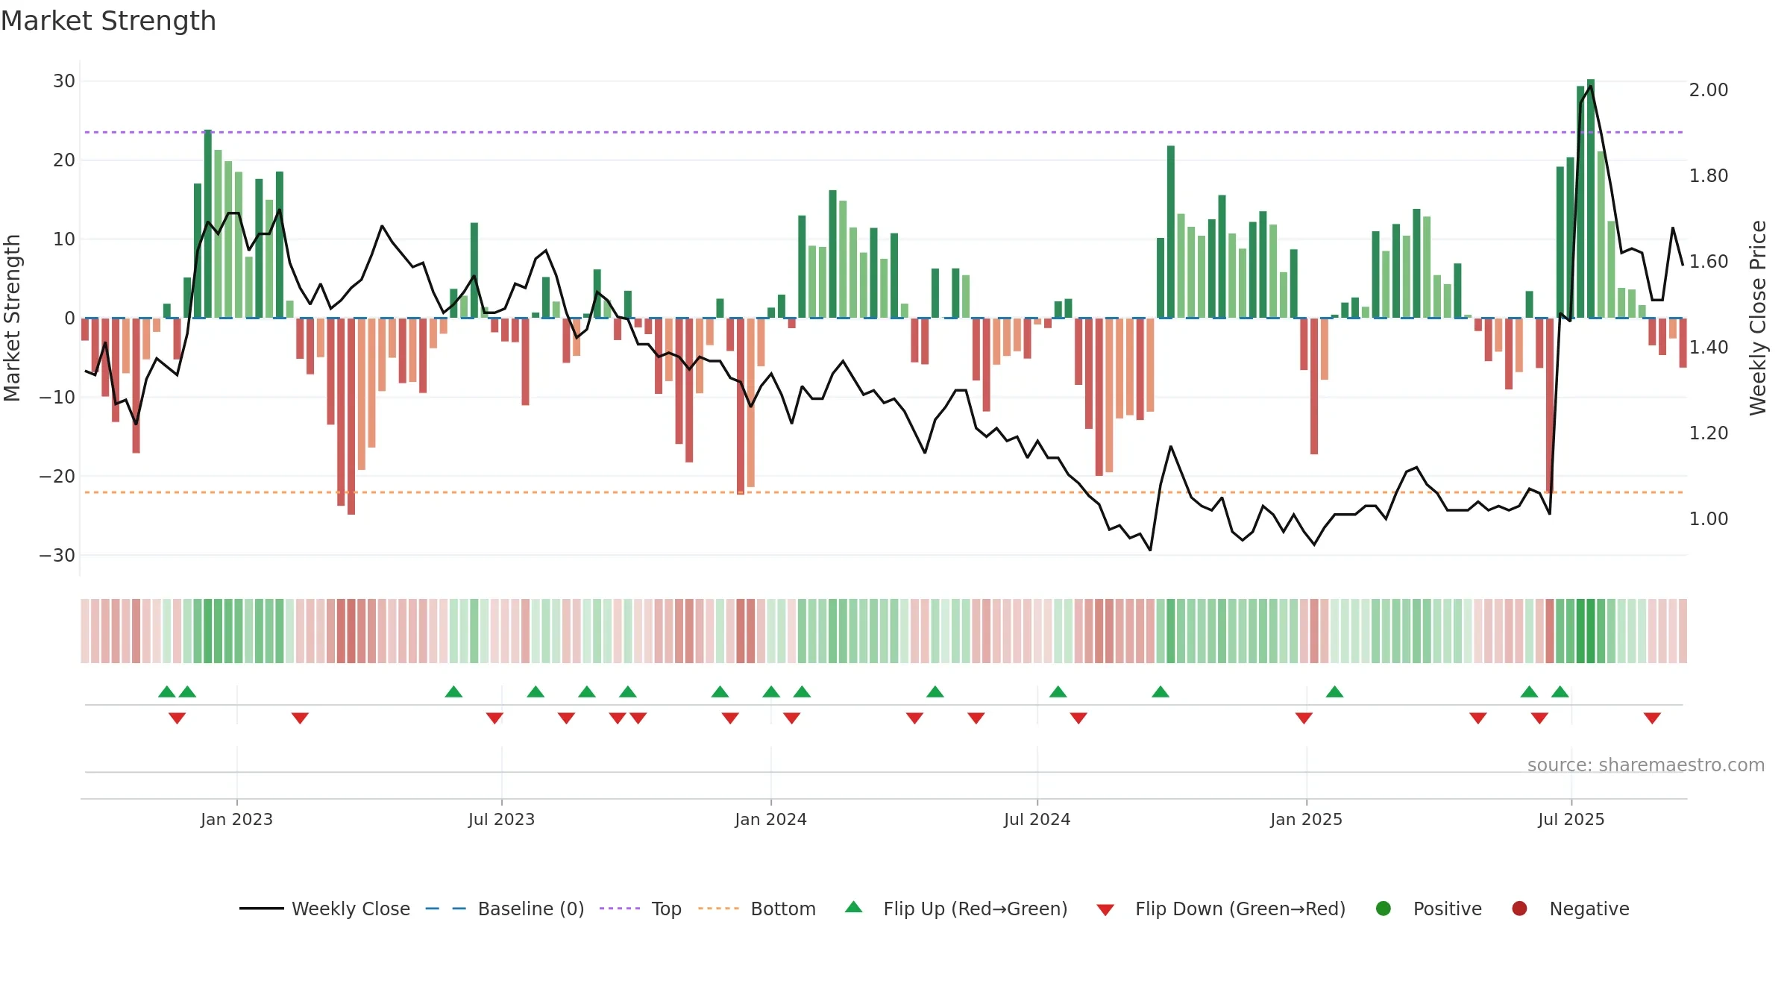This screenshot has height=1007, width=1790.
Task: Click the last red flip-down marker after Jul 2025
Action: click(1652, 718)
